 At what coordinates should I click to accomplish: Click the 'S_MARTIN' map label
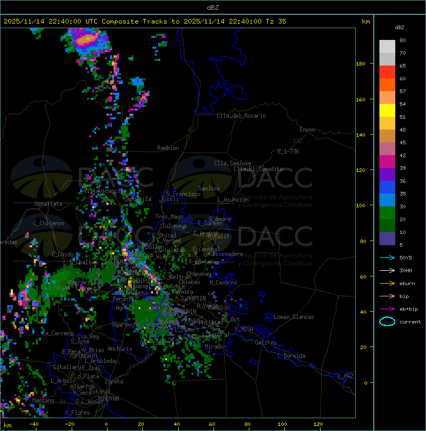coord(194,298)
